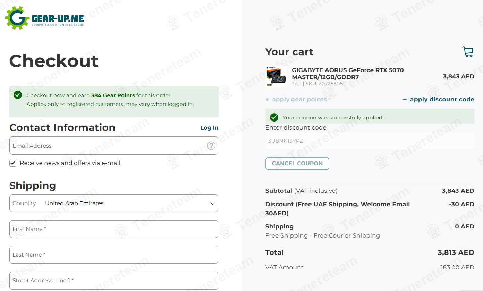483x291 pixels.
Task: Select the Last Name input
Action: [x=113, y=255]
